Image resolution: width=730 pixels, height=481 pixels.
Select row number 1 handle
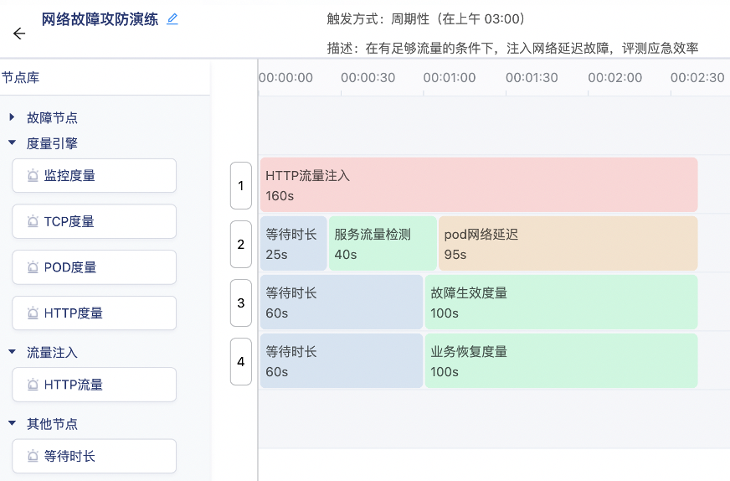point(240,185)
